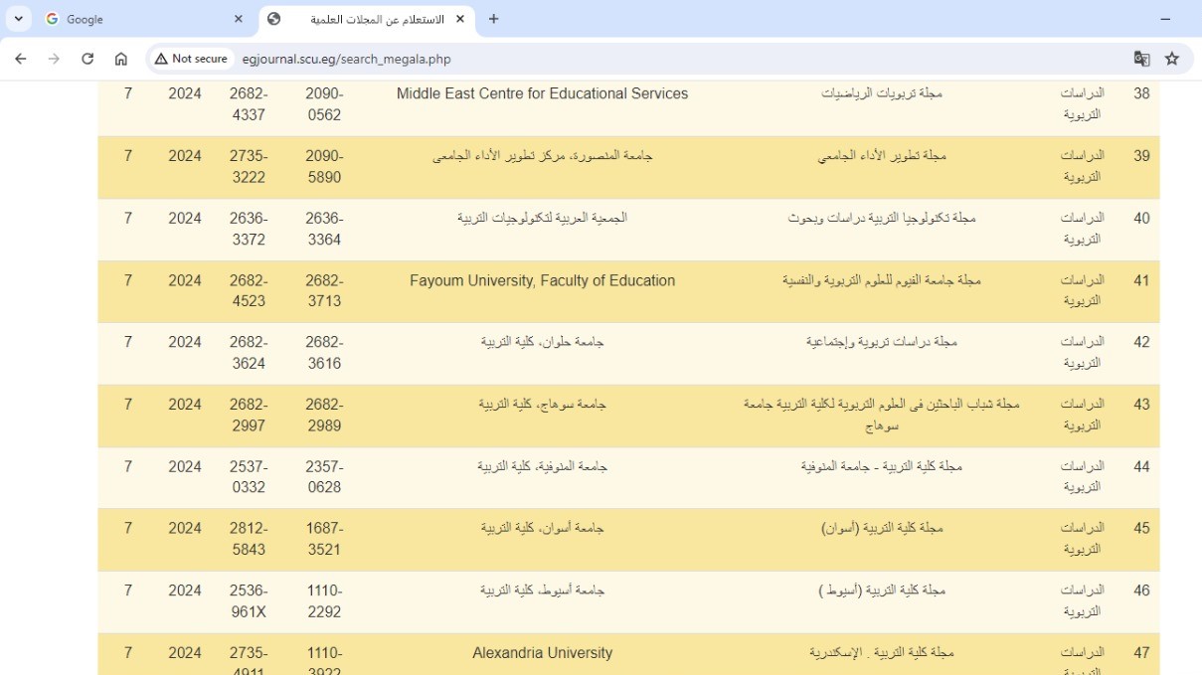Click row number 43 cell

click(1141, 405)
